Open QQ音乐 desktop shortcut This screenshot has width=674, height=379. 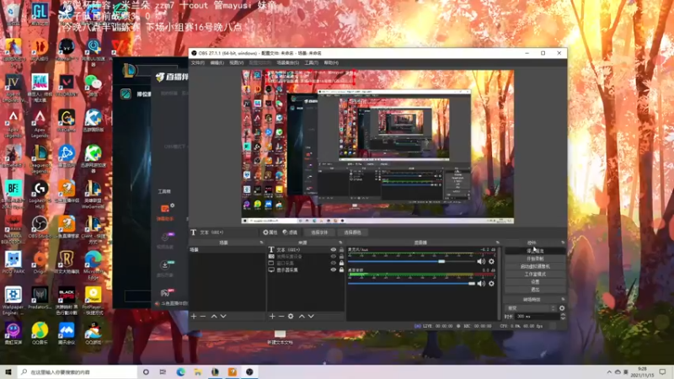coord(40,334)
